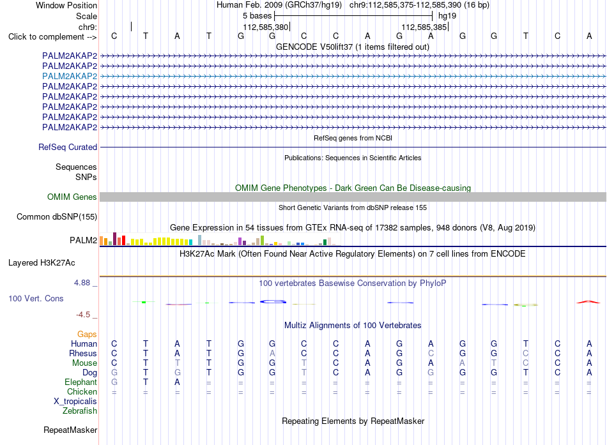
Task: Click the RefSeq Curated horizontal gene line
Action: tap(353, 147)
